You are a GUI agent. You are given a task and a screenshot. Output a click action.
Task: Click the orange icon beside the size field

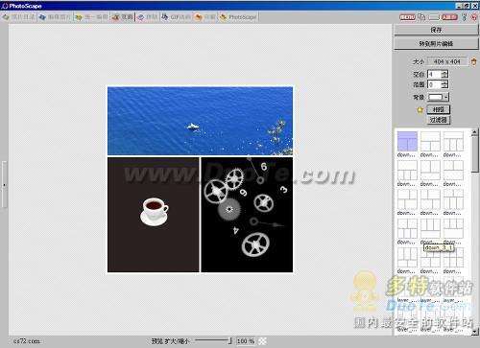coord(473,61)
